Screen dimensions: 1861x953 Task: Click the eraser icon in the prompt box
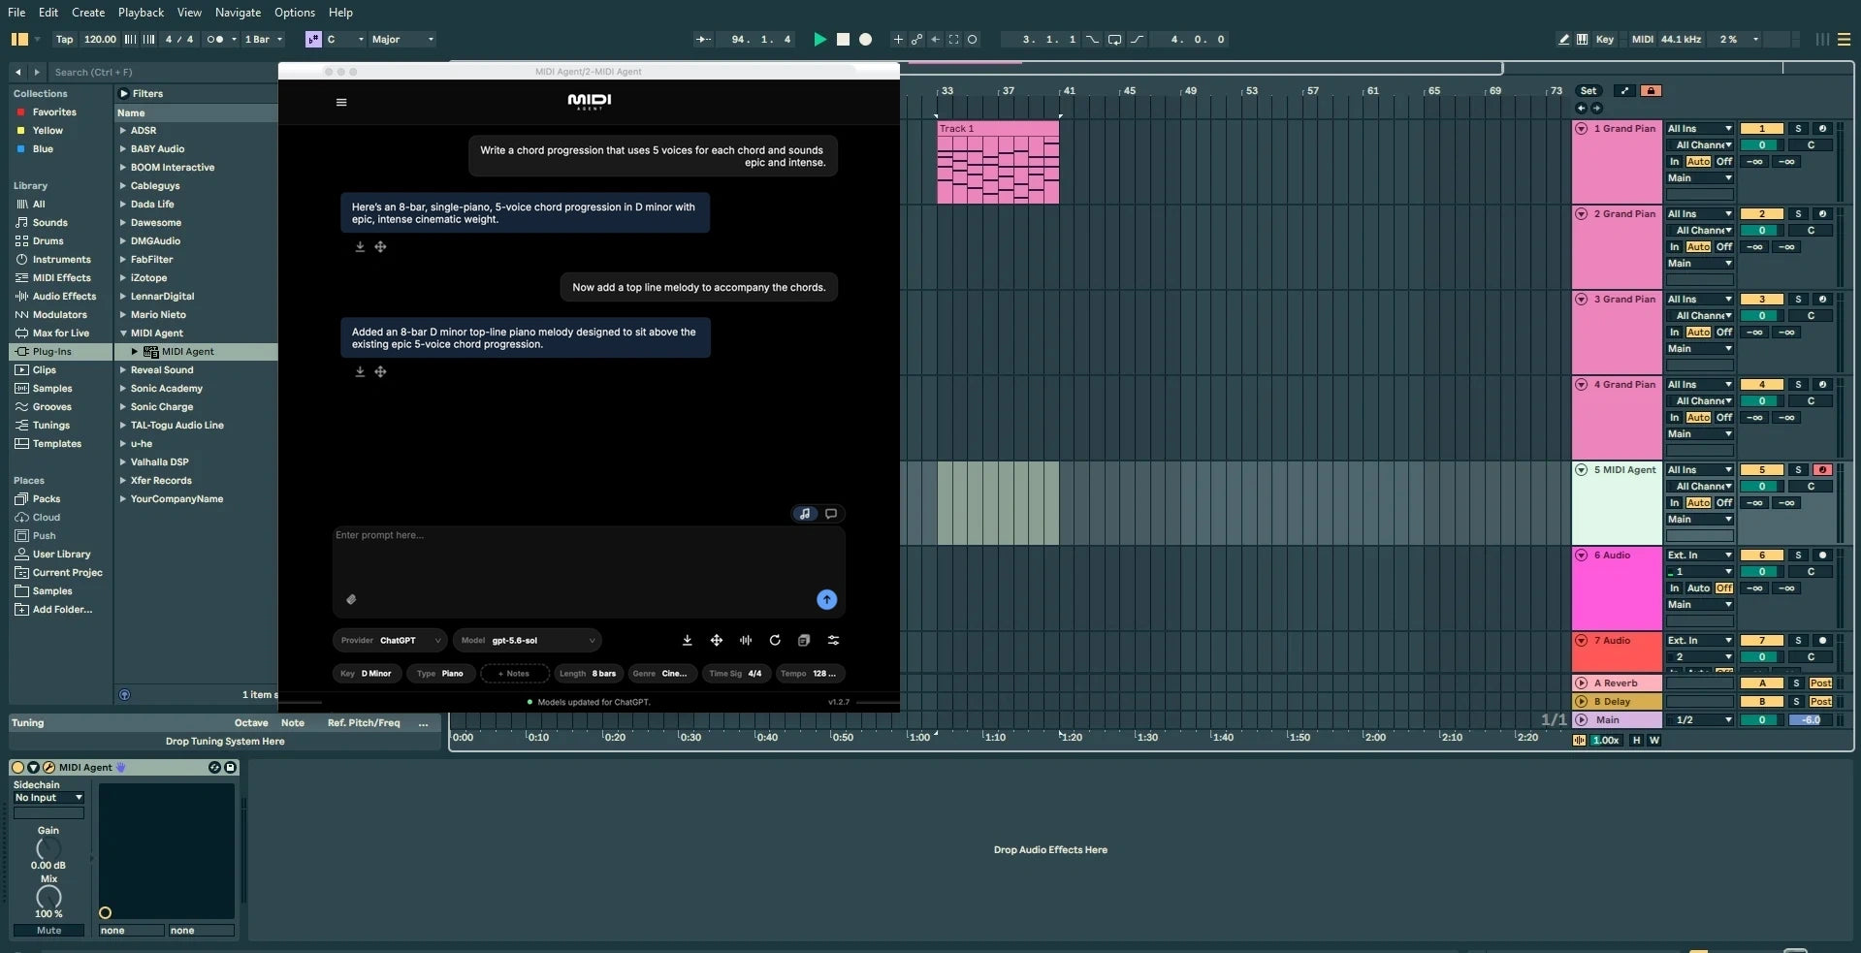point(351,599)
